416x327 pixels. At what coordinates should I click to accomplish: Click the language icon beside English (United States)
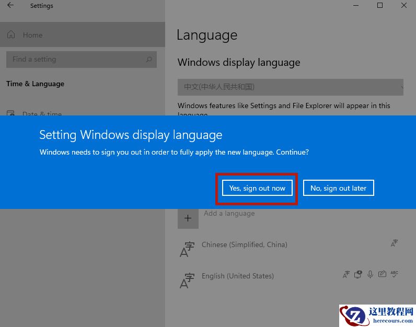187,281
